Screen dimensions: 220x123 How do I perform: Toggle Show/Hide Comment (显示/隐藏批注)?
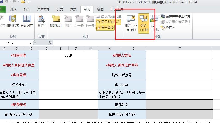pos(109,16)
